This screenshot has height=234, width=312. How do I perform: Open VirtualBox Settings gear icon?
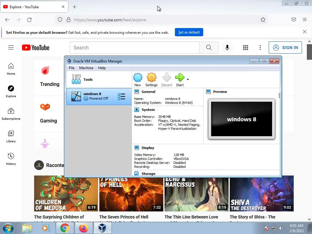point(151,80)
